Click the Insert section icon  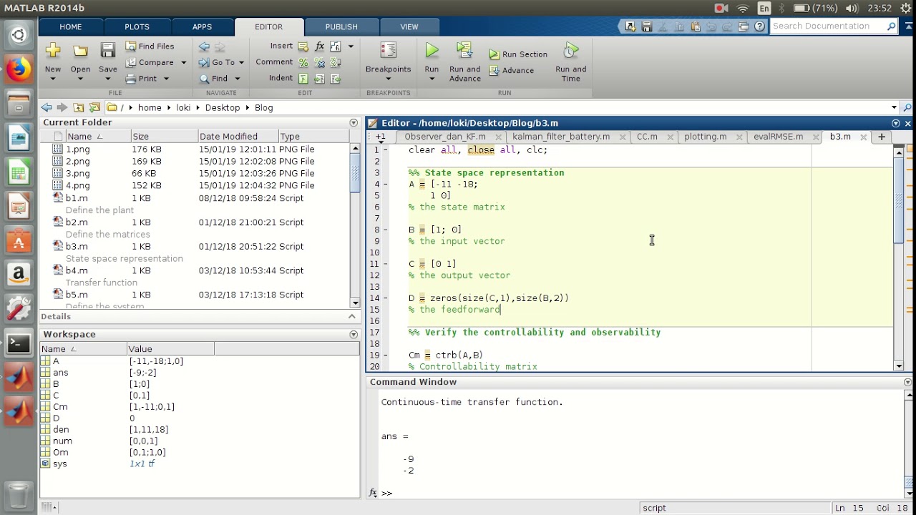[x=303, y=46]
